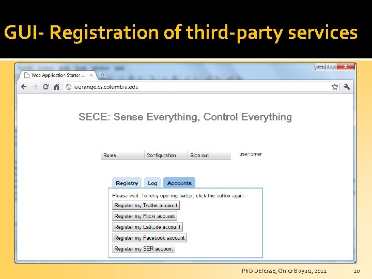The height and width of the screenshot is (279, 372).
Task: Click Register my Facebook account button
Action: click(x=149, y=238)
